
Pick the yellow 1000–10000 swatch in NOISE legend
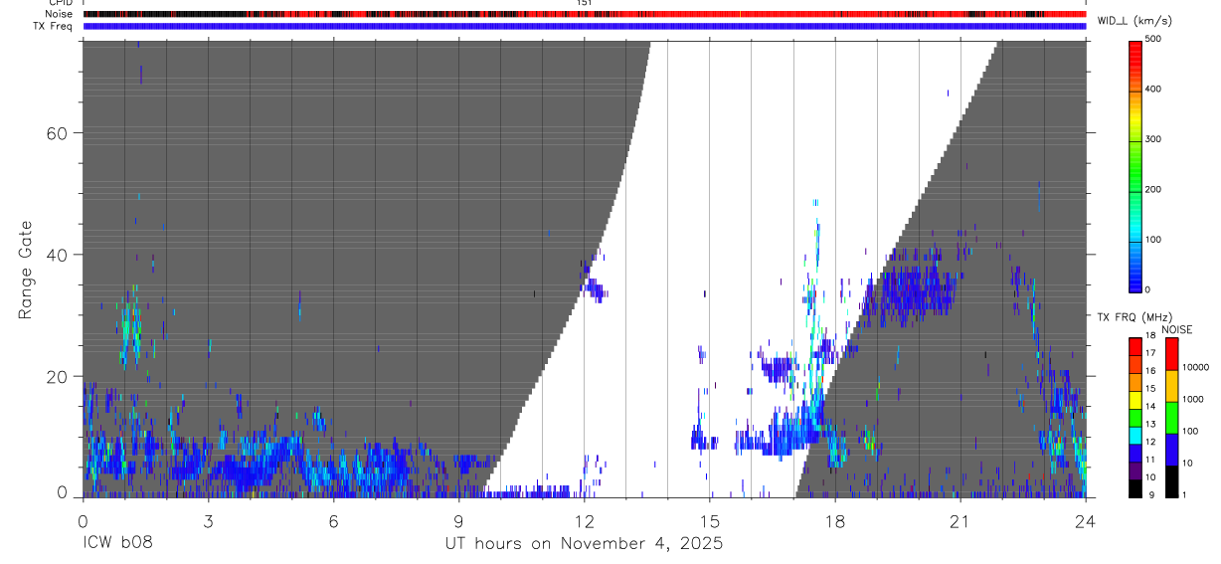tap(1171, 386)
